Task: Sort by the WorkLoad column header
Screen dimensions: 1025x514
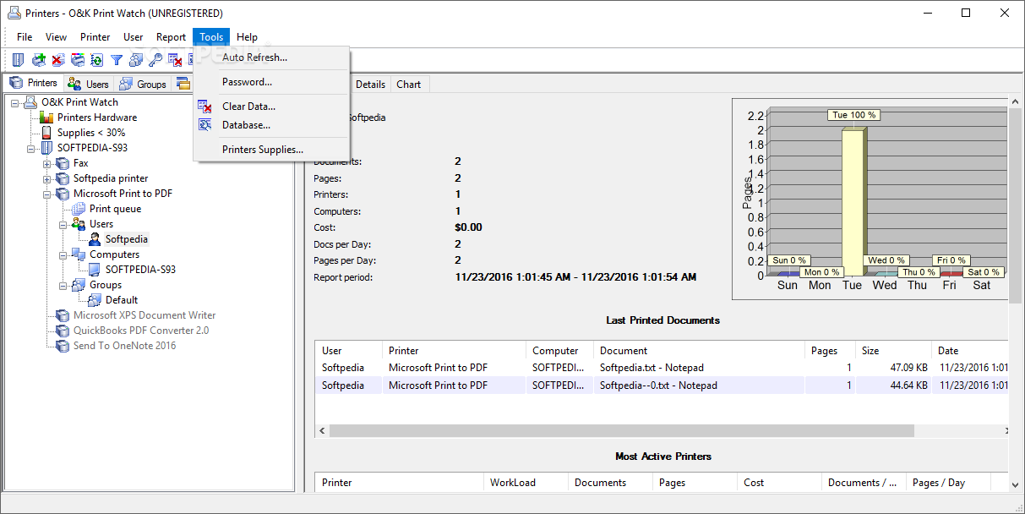Action: 526,483
